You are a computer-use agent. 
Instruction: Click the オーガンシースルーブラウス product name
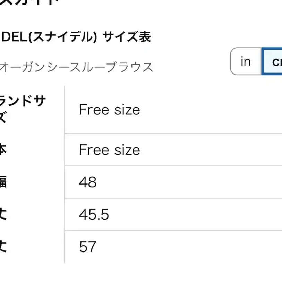[x=76, y=67]
